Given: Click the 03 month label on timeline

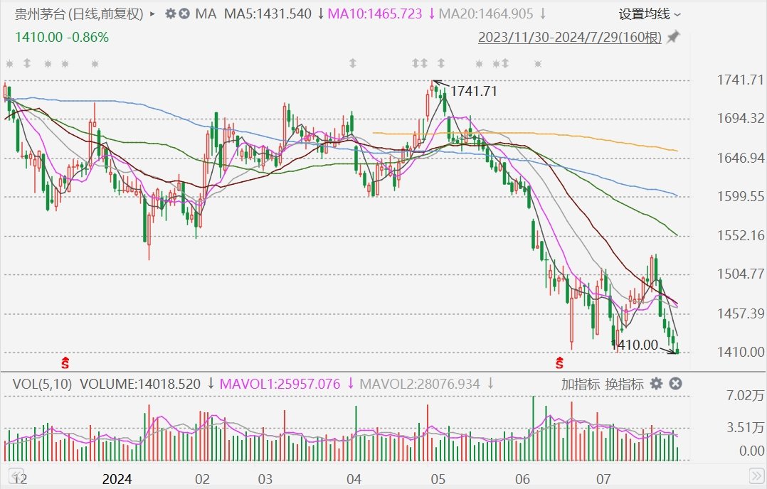Looking at the screenshot, I should [x=265, y=479].
